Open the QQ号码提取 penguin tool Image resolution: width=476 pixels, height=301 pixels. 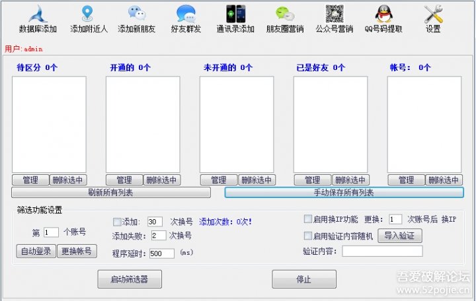point(383,19)
